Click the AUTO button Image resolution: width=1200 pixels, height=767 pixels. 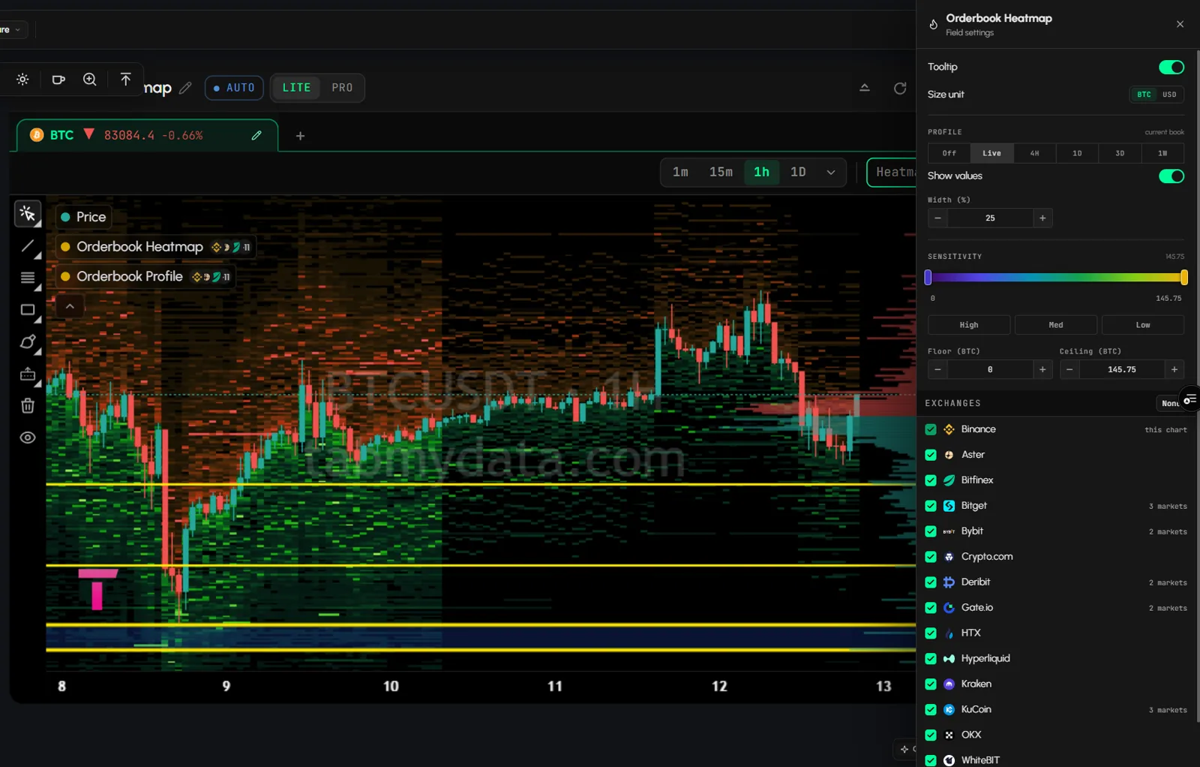[x=234, y=88]
